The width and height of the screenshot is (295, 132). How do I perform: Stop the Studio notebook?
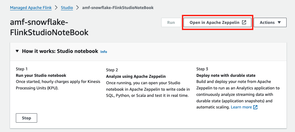tap(26, 118)
